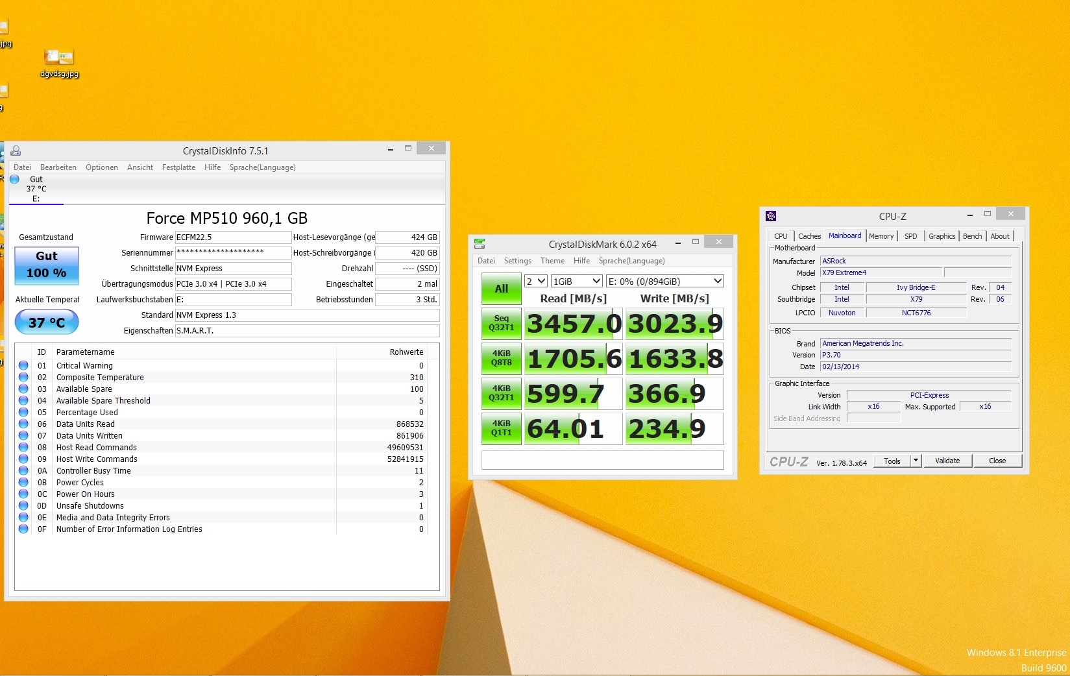Click Firmware field showing ECFM22.5

point(233,237)
